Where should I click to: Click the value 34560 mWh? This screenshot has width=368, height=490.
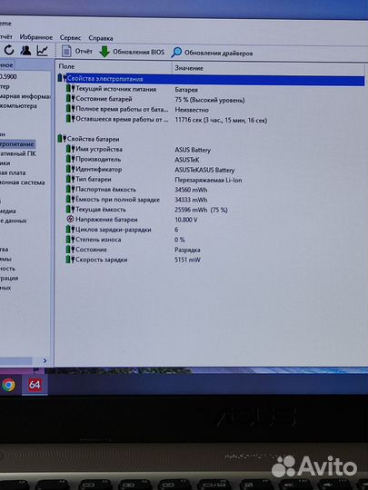click(x=191, y=190)
